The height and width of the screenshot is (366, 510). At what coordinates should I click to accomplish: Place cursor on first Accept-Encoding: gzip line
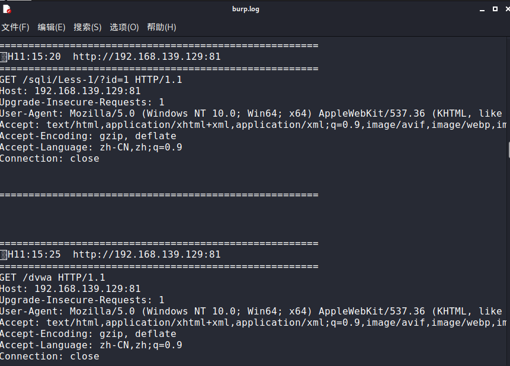pyautogui.click(x=88, y=136)
